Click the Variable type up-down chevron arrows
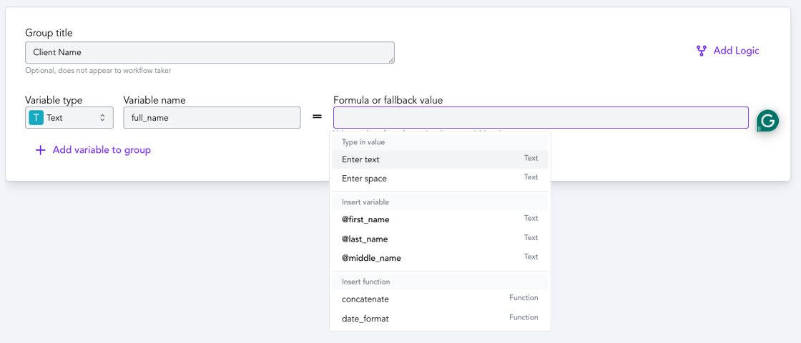Viewport: 801px width, 343px height. coord(102,118)
